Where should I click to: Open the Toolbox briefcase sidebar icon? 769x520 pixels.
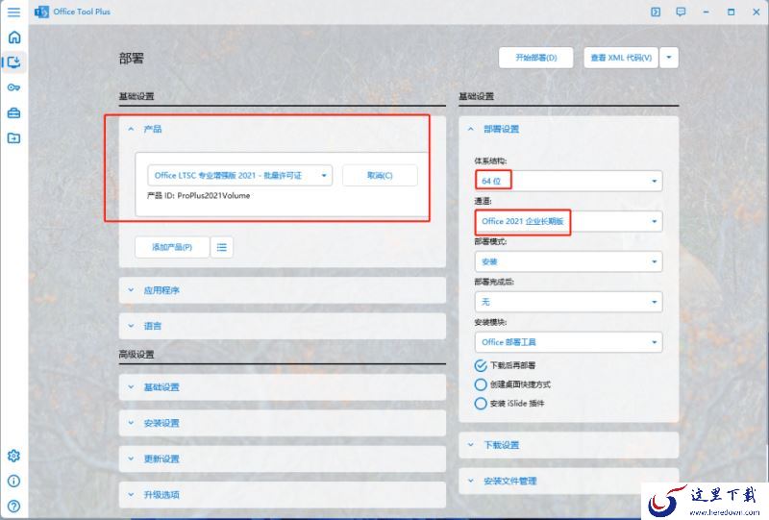(x=14, y=113)
